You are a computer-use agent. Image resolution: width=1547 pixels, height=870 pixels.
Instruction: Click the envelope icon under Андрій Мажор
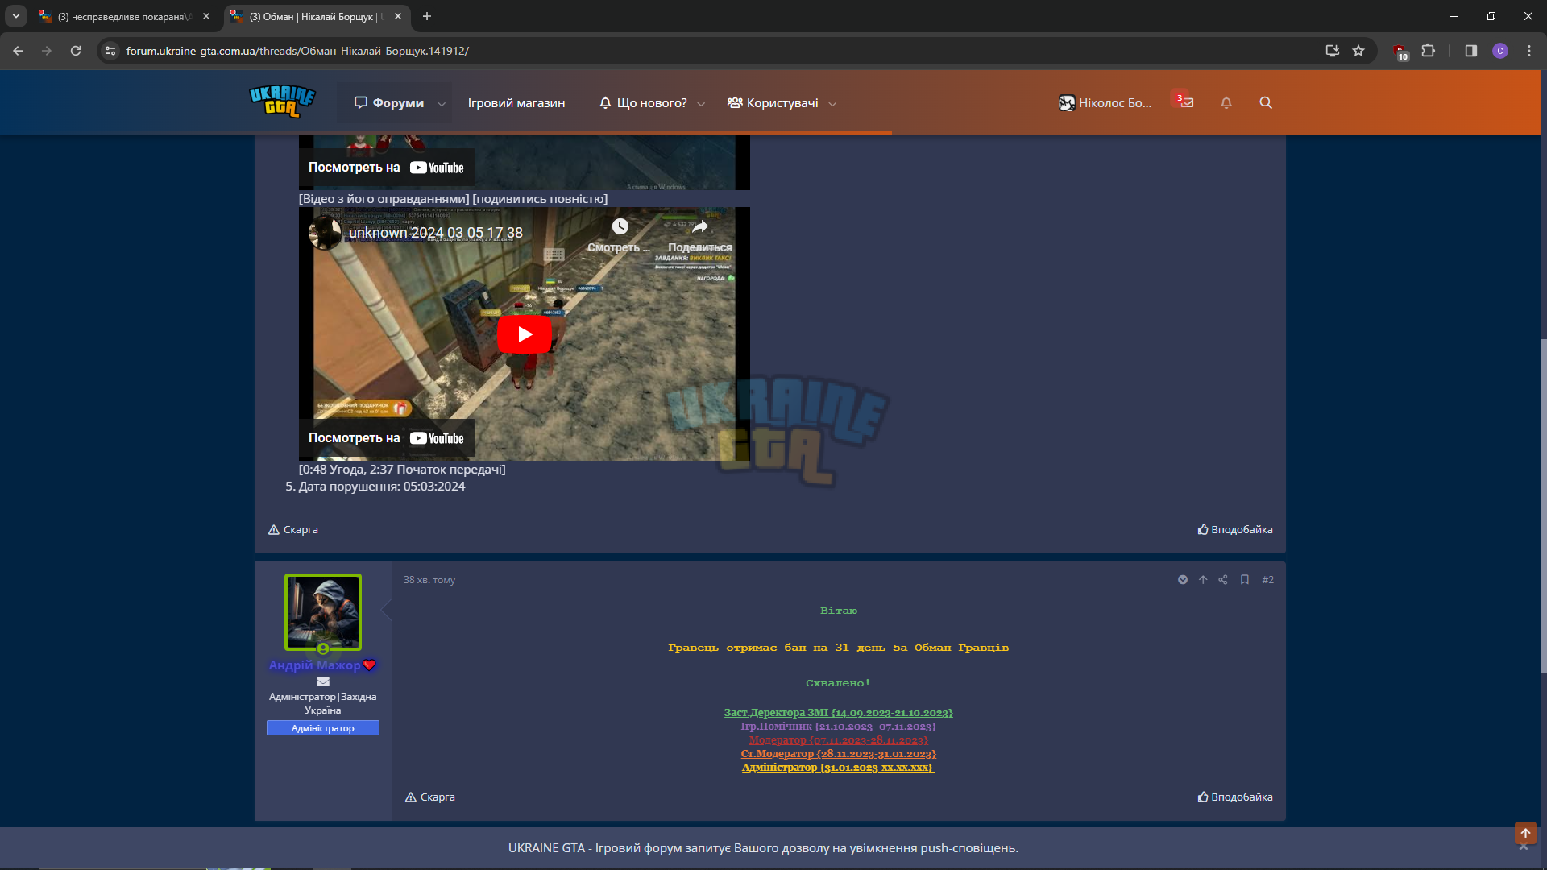pyautogui.click(x=323, y=681)
